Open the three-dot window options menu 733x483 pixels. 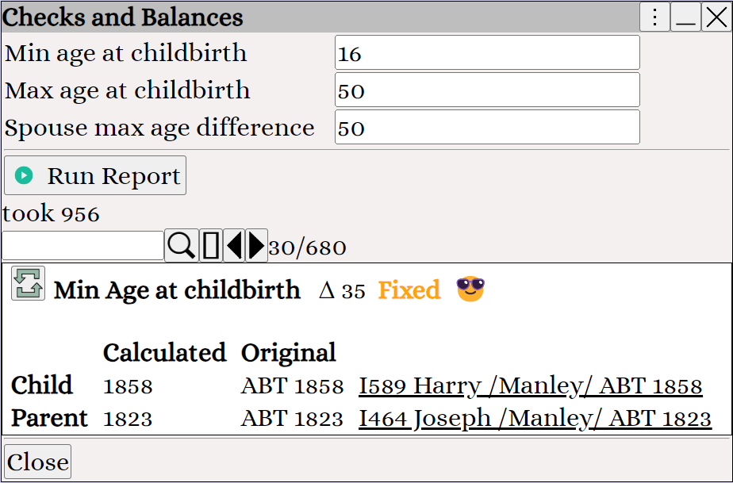(654, 17)
